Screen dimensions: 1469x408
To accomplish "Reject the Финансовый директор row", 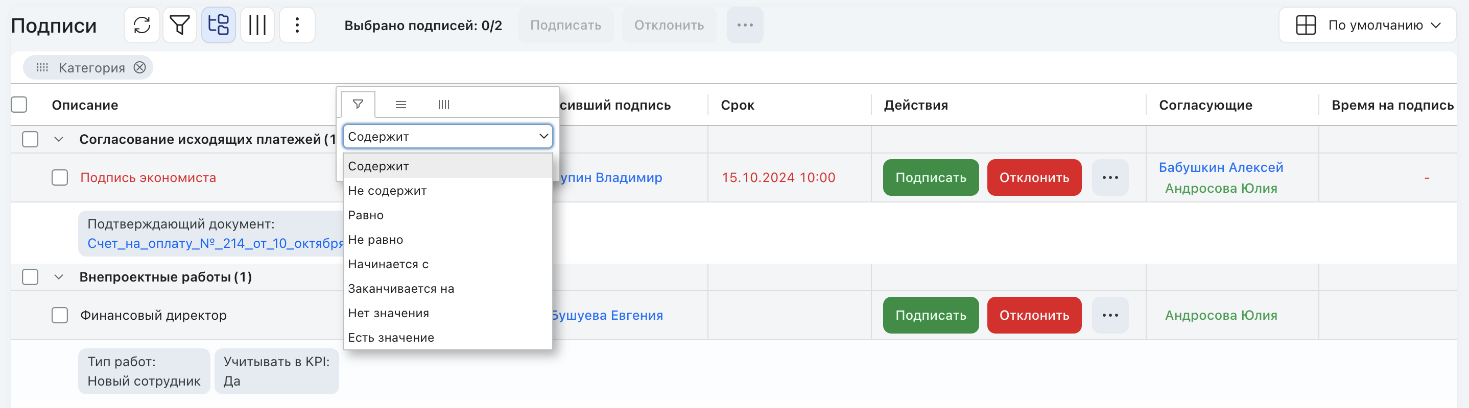I will point(1034,315).
